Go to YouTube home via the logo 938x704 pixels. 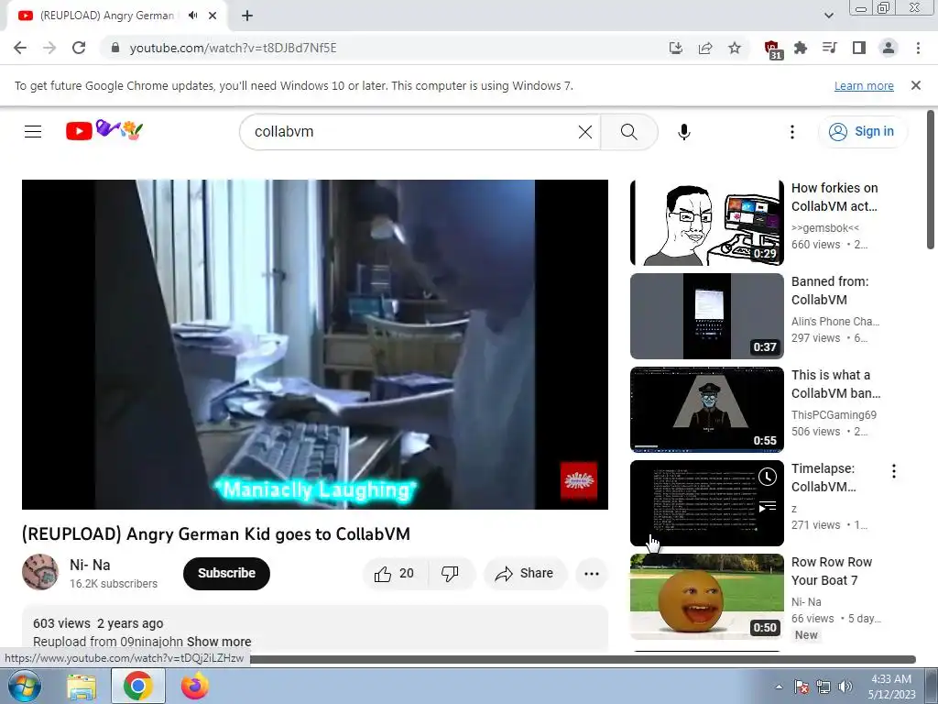click(104, 130)
